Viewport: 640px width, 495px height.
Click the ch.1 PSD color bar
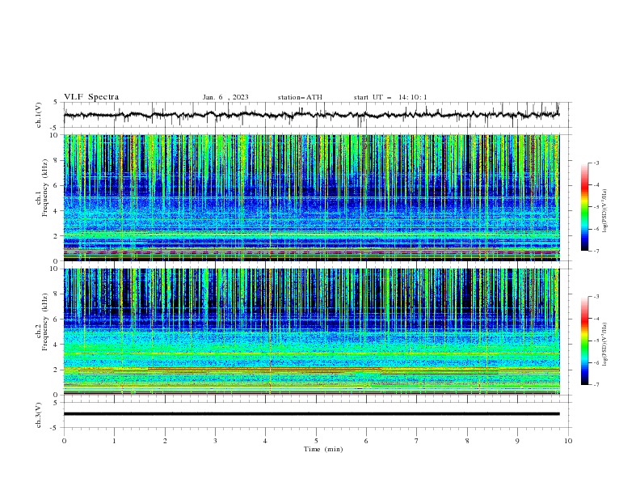coord(584,207)
